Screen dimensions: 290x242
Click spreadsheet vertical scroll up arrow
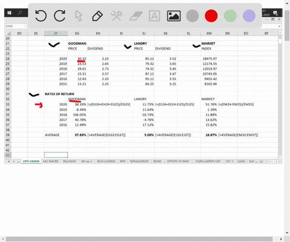[x=280, y=33]
